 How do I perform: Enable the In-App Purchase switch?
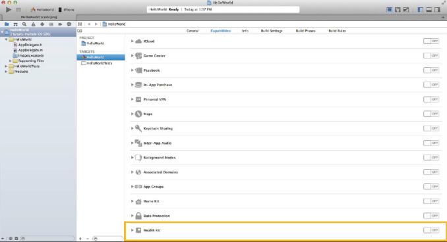point(431,85)
